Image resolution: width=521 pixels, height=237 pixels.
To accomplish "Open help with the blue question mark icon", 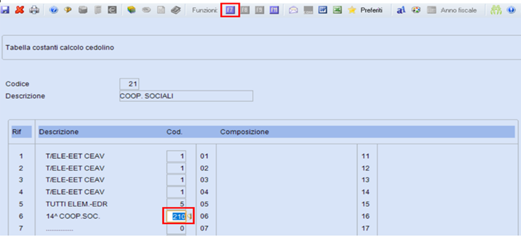I will pos(54,10).
